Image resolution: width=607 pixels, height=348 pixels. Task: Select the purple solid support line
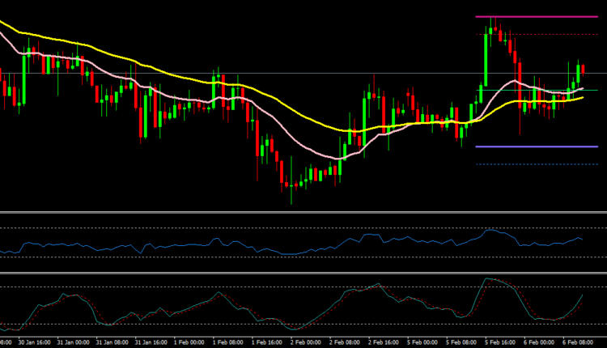click(536, 146)
